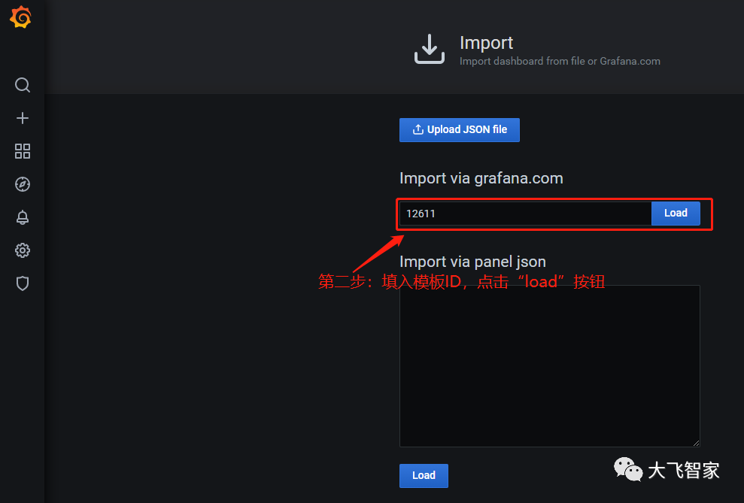Open the Server Admin shield icon

tap(23, 283)
